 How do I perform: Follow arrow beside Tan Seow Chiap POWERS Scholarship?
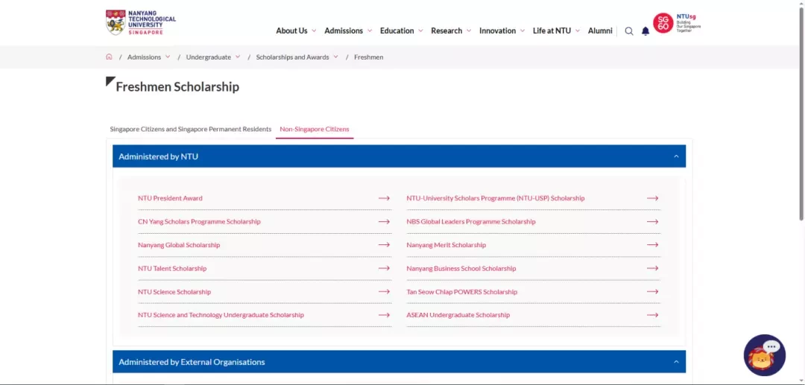652,291
